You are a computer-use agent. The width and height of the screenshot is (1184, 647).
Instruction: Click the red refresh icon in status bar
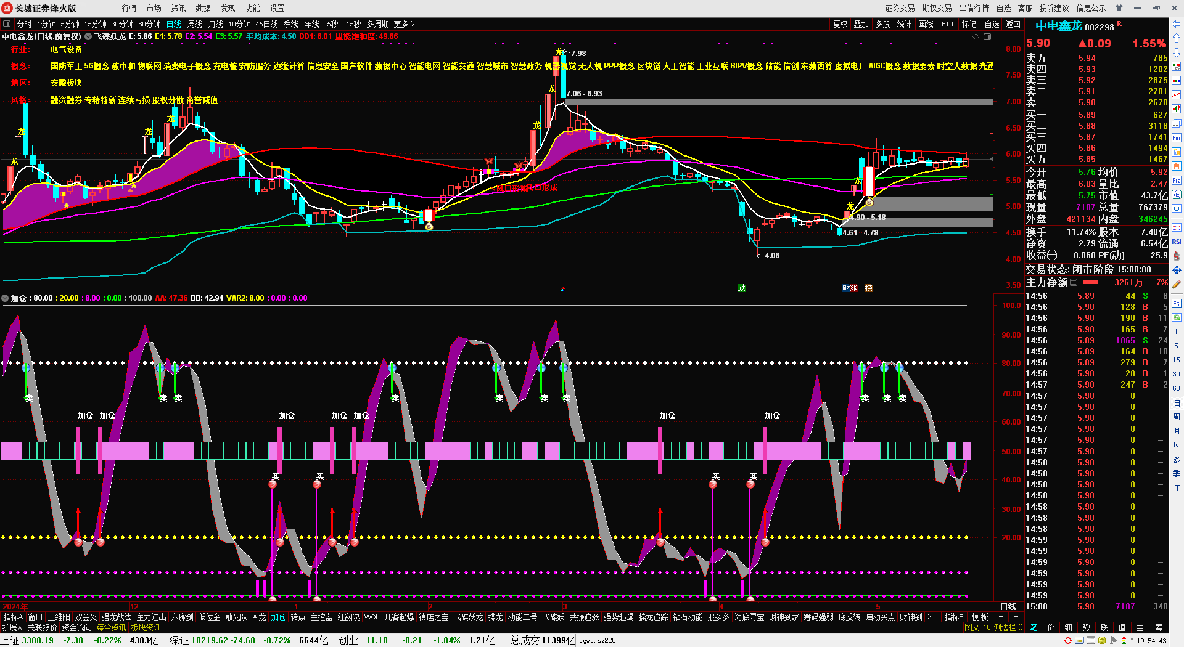(1069, 641)
